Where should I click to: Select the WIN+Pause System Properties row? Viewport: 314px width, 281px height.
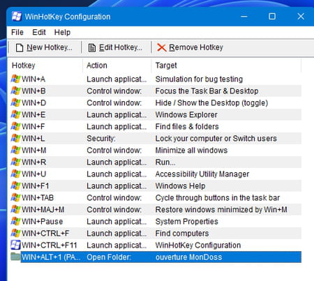pyautogui.click(x=156, y=221)
